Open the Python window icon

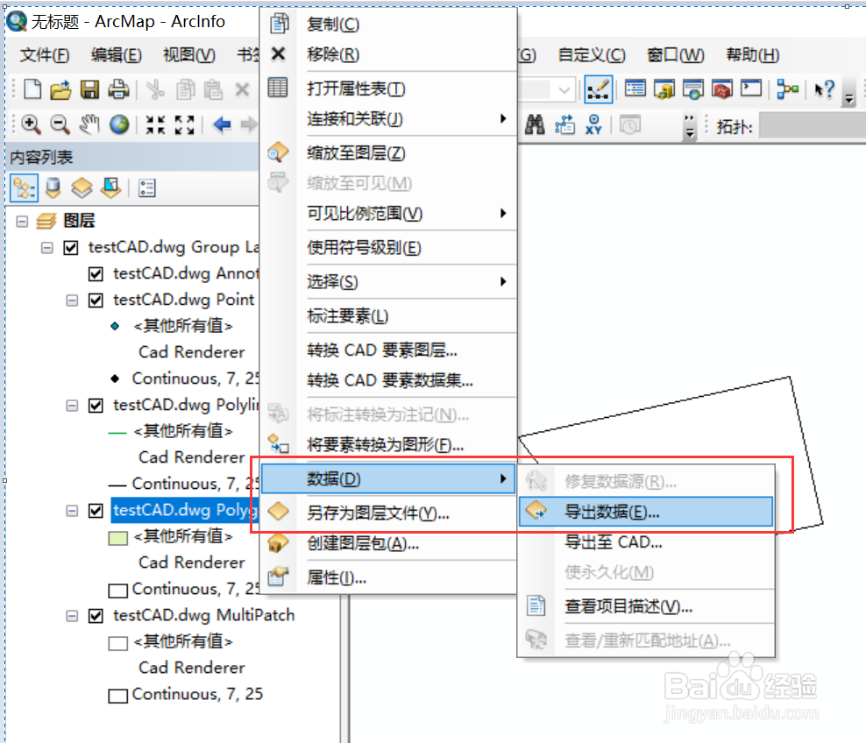[751, 88]
